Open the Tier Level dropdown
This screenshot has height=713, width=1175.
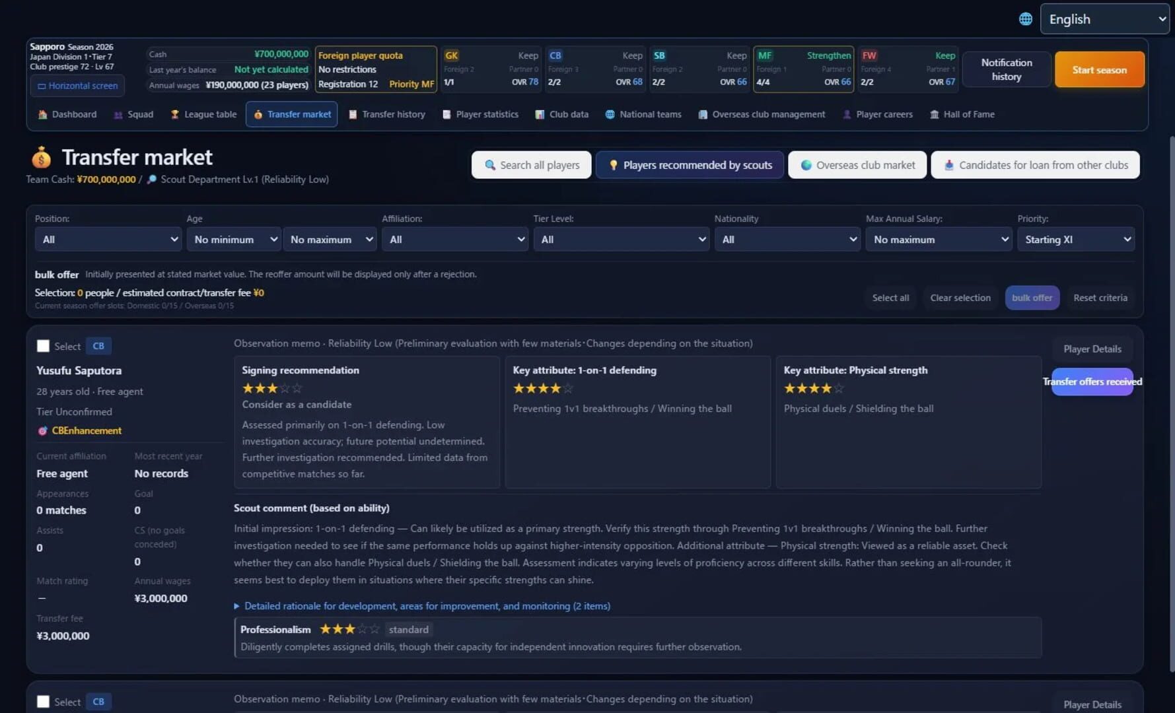(x=622, y=239)
